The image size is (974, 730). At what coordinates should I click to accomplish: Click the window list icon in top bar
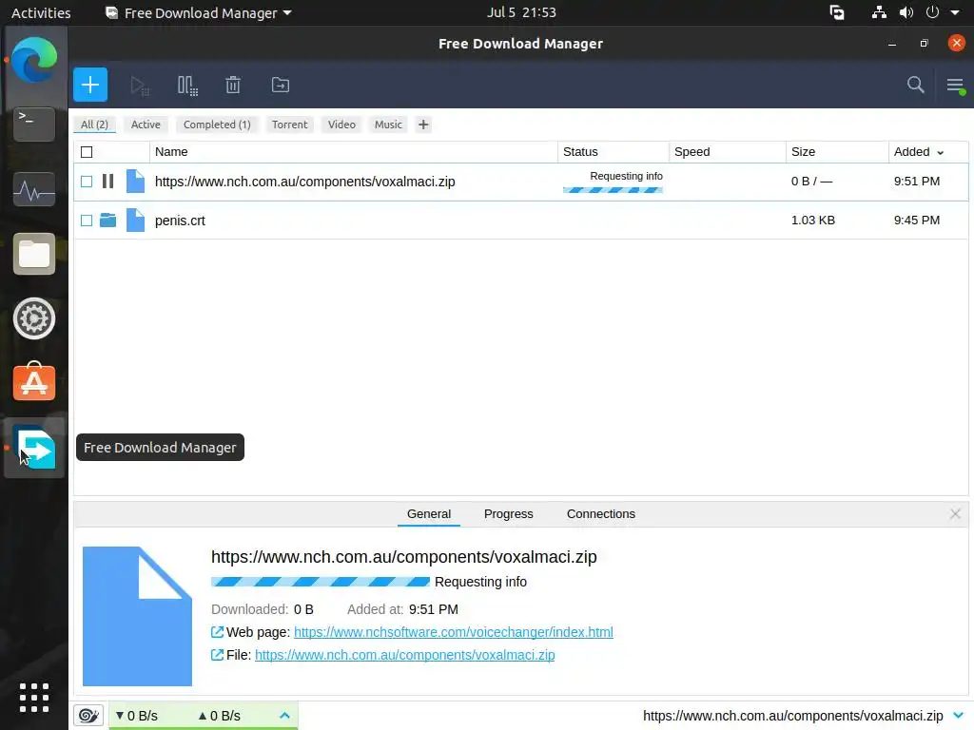tap(837, 12)
